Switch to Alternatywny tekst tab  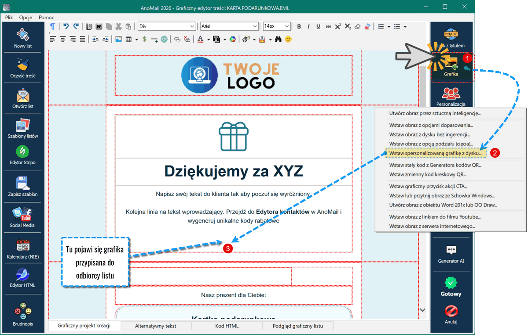point(156,326)
